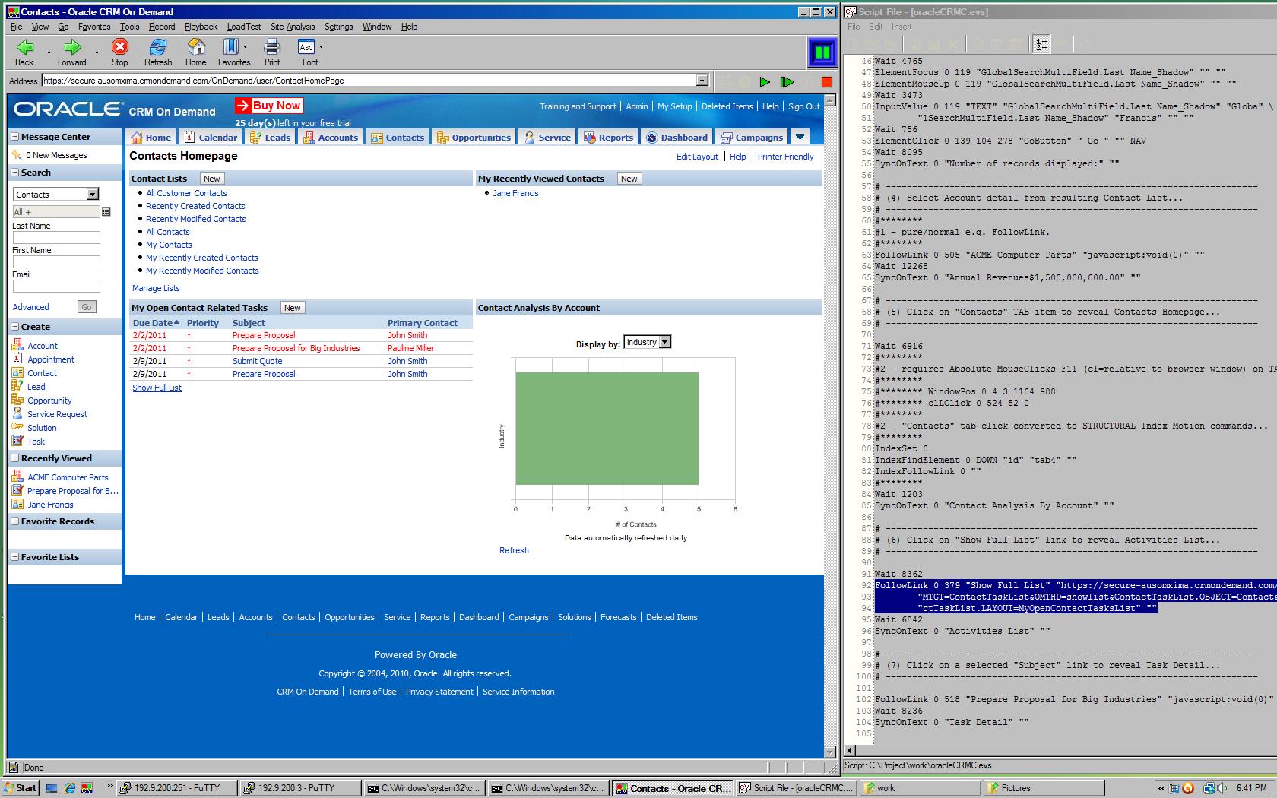Collapse the Recently Viewed section
The height and width of the screenshot is (798, 1277).
pyautogui.click(x=14, y=458)
